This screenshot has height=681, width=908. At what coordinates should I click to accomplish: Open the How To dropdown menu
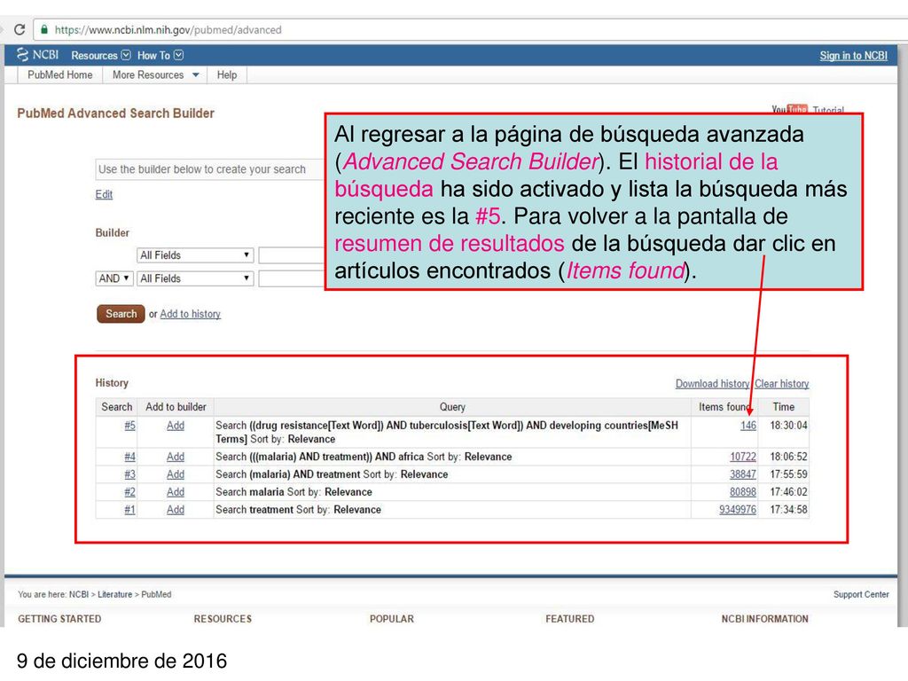[x=160, y=56]
